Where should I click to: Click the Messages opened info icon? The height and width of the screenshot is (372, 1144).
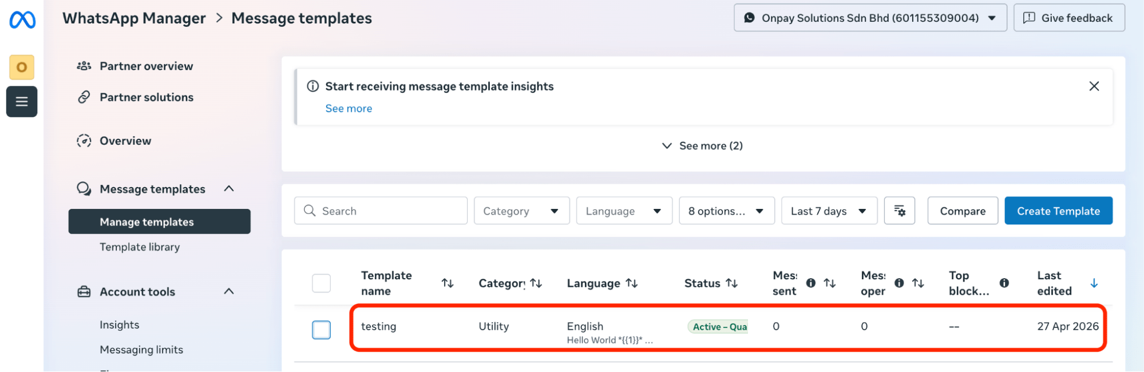[x=899, y=283]
